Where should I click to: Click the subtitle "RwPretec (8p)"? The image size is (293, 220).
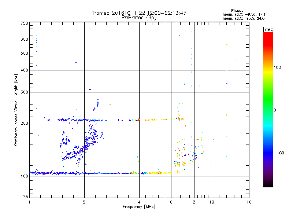pos(139,18)
